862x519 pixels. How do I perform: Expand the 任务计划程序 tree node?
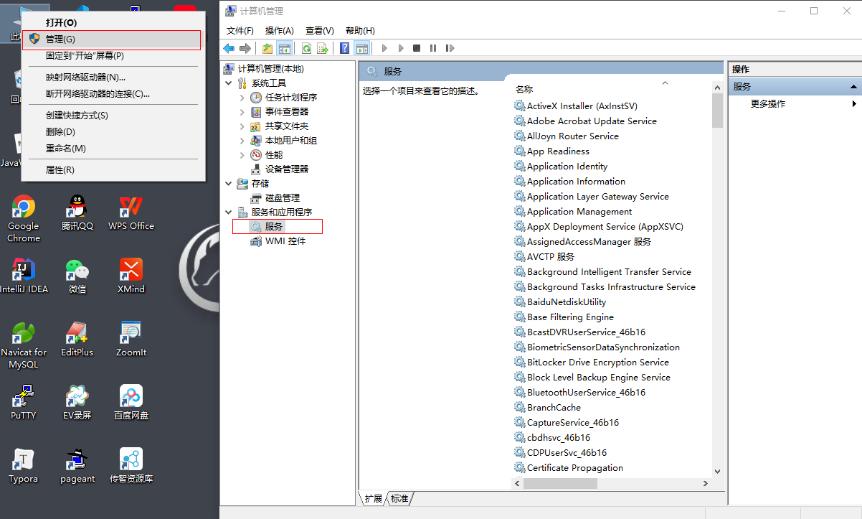242,98
